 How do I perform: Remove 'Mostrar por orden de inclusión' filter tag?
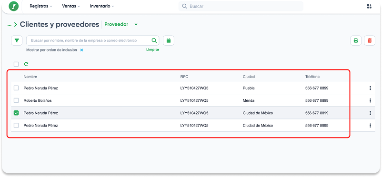pyautogui.click(x=82, y=50)
